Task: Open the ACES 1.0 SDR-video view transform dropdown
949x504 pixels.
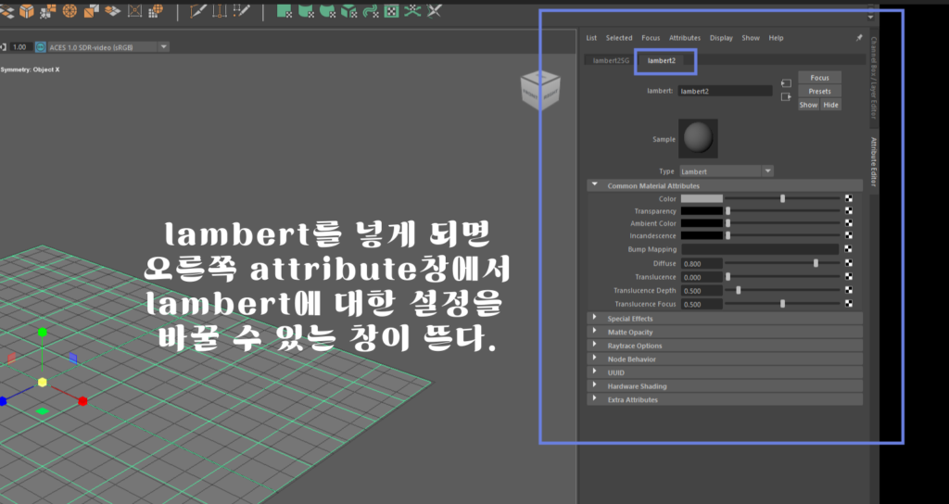Action: 108,46
